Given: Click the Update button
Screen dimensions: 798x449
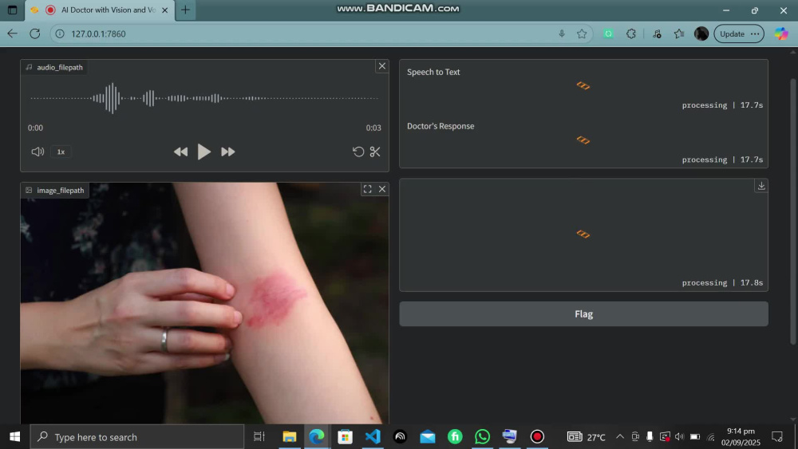Looking at the screenshot, I should [739, 33].
